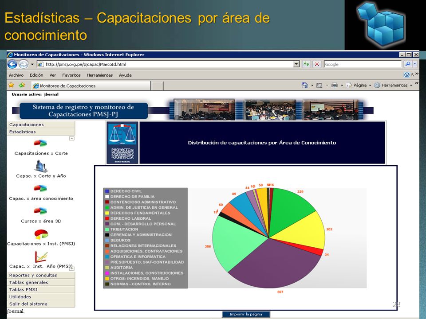Viewport: 426px width, 319px height.
Task: Click the Proyecto de Mejoramiento de Justicia logo
Action: point(122,143)
